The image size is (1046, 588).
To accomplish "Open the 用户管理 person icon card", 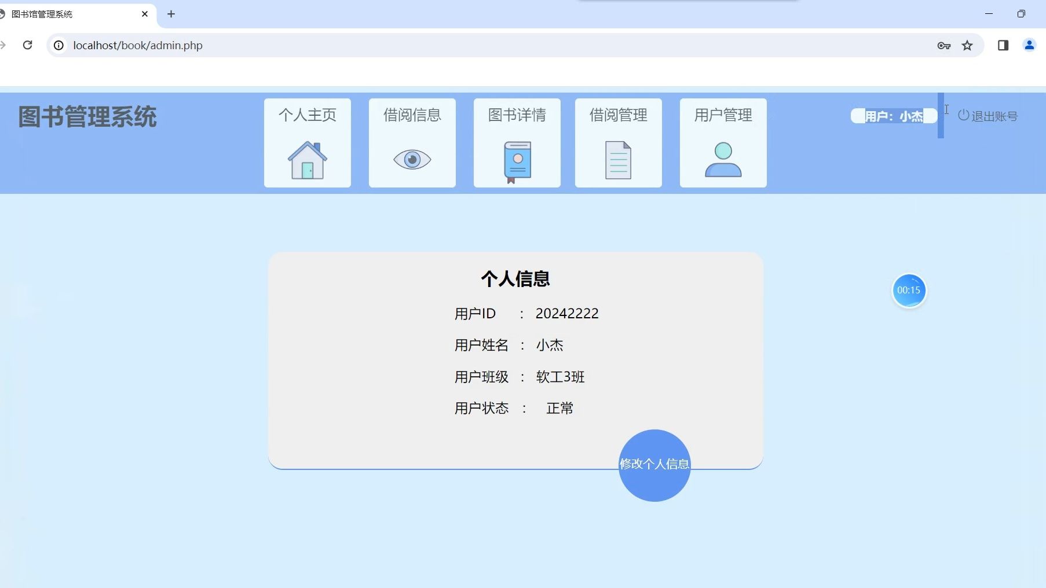I will click(723, 143).
